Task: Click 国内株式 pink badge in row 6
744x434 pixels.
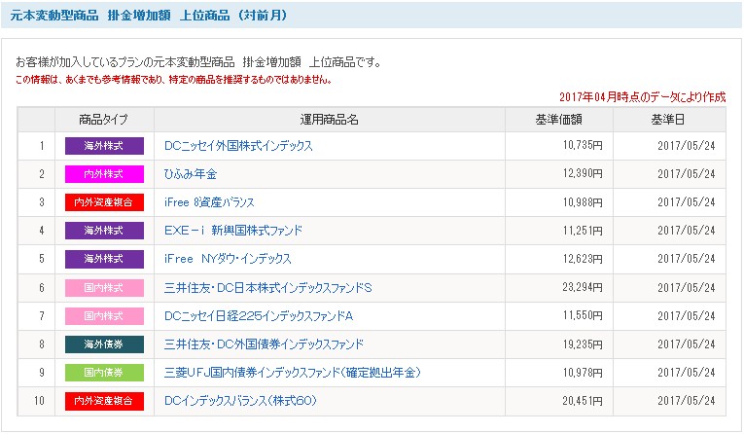Action: click(x=104, y=288)
